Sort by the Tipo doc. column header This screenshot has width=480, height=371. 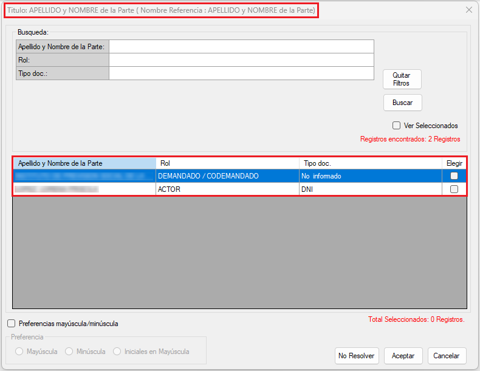pos(370,163)
